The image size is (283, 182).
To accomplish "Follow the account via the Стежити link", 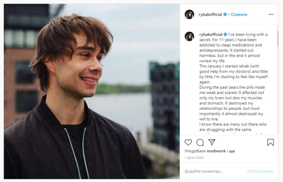I will [239, 14].
